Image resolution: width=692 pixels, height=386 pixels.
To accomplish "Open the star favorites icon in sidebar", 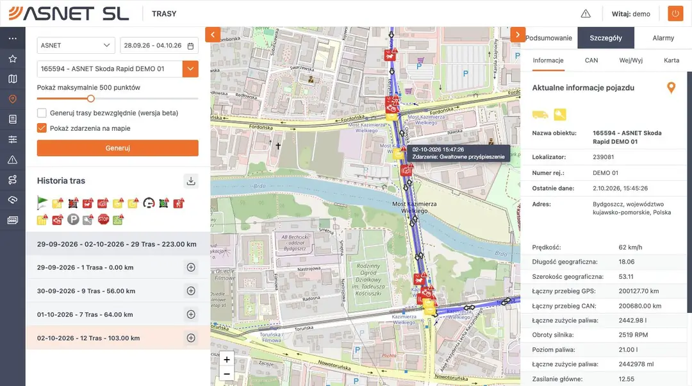I will point(12,59).
